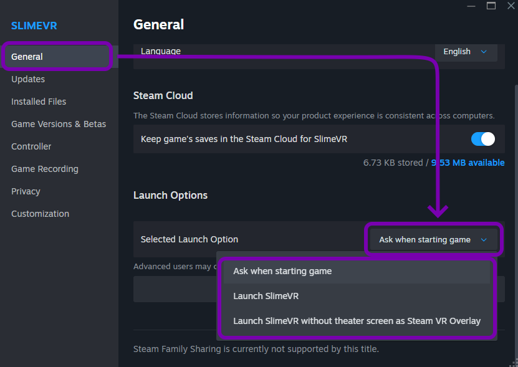Click the Selected Launch Option label
518x367 pixels.
[189, 239]
